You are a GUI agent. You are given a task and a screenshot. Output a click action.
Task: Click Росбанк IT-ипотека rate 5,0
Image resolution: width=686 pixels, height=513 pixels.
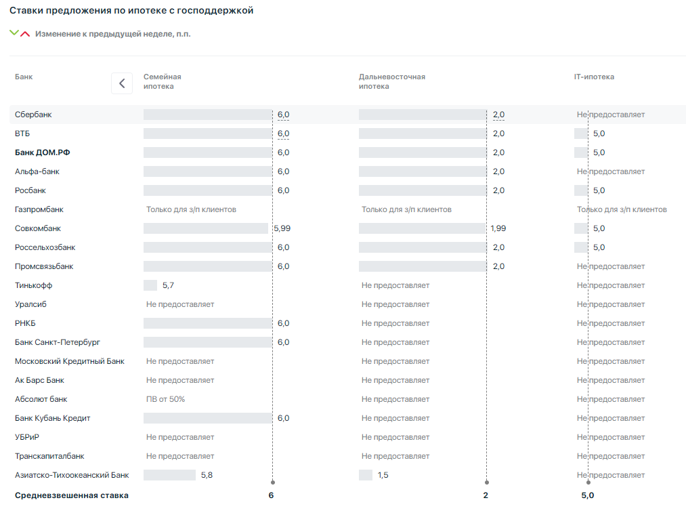point(599,190)
